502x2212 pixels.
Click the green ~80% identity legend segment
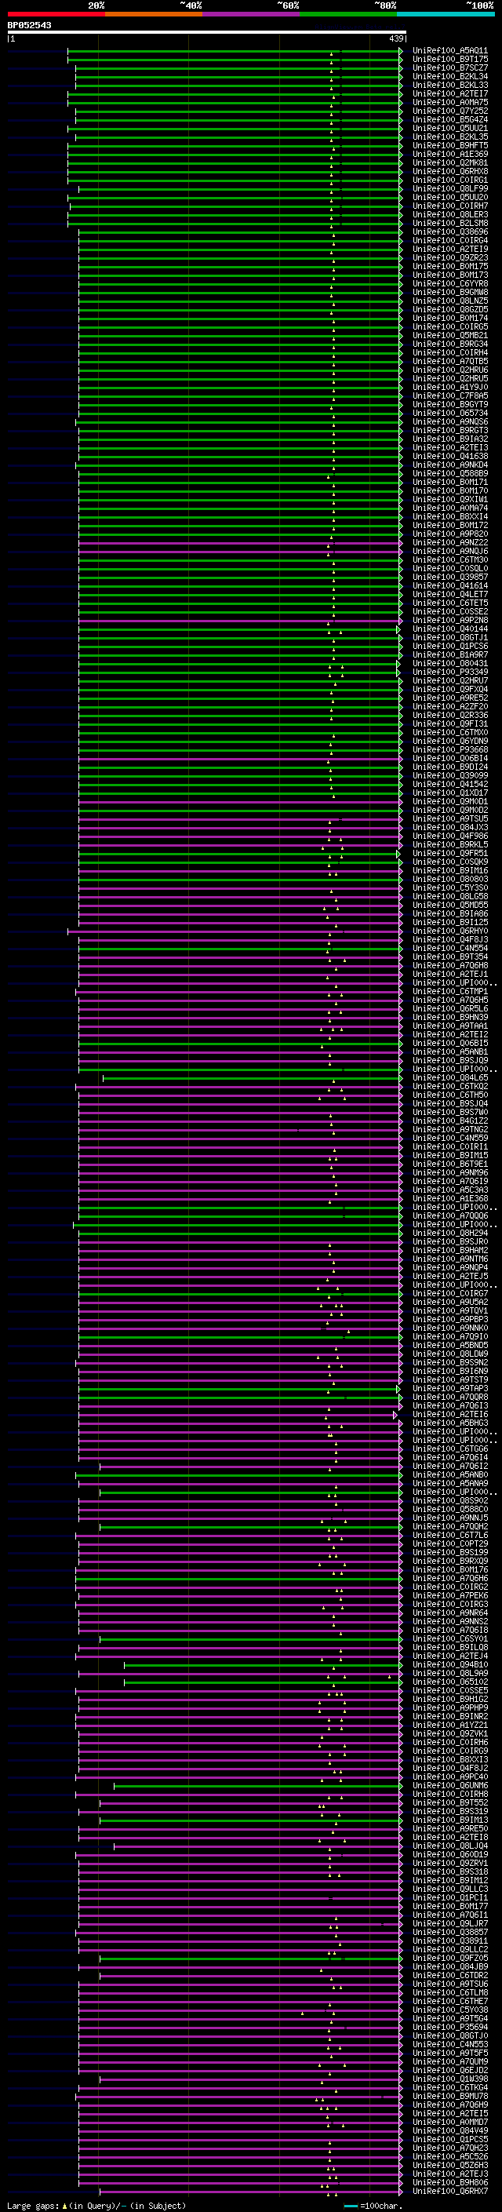(x=348, y=14)
